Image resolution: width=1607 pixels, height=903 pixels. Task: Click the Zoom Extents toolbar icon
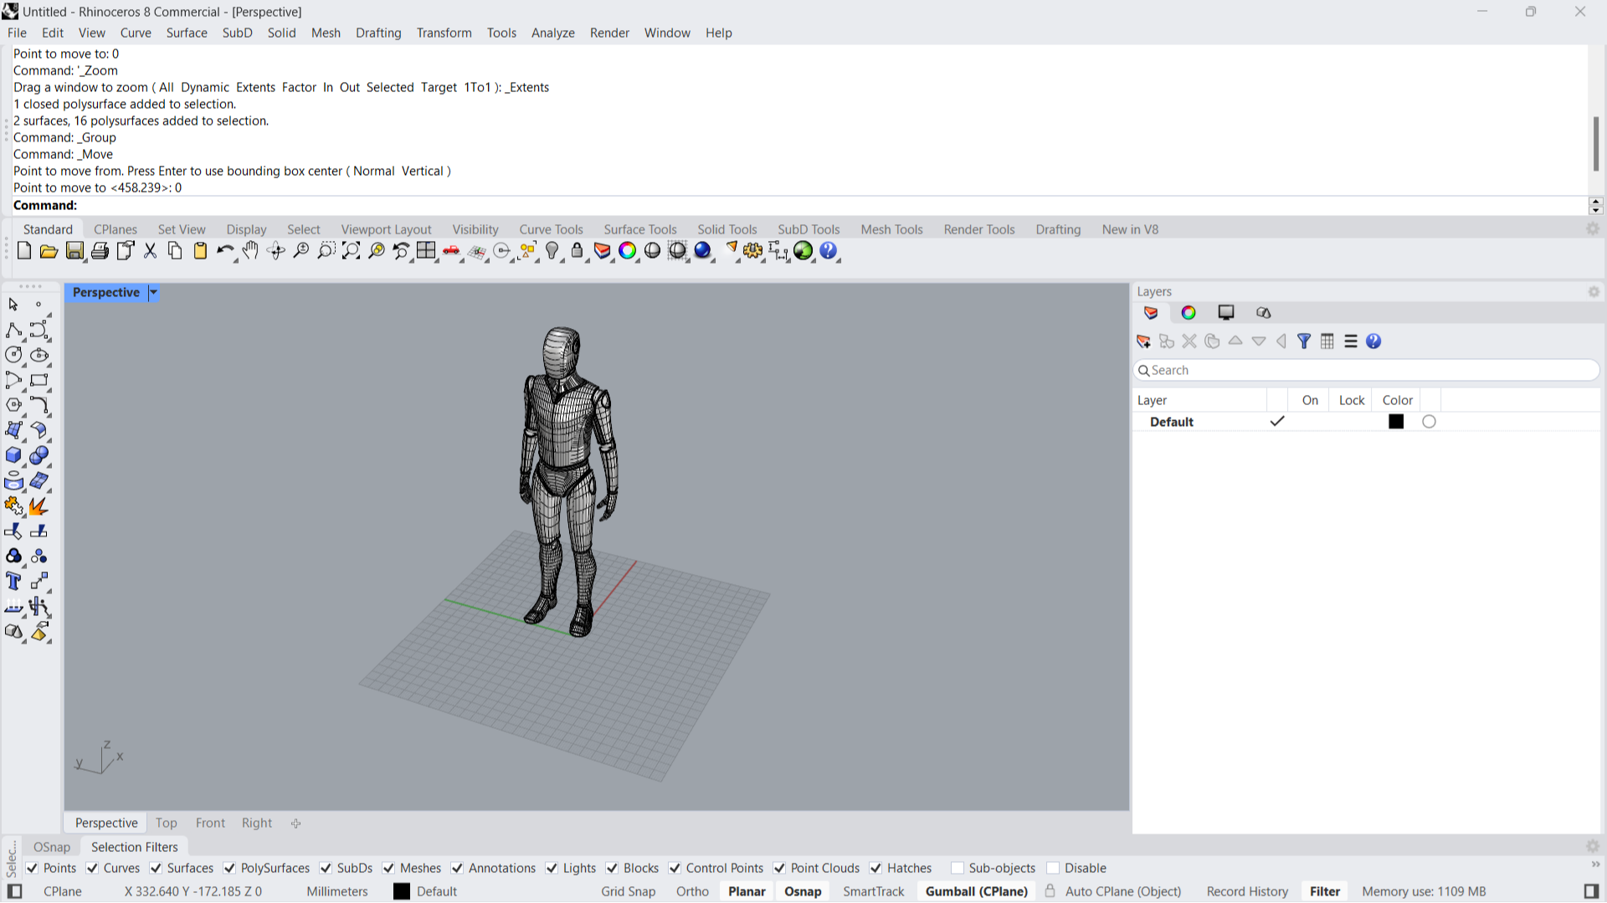(352, 251)
